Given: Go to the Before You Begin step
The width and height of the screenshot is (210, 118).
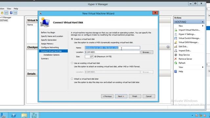Looking at the screenshot, I should coord(48,32).
